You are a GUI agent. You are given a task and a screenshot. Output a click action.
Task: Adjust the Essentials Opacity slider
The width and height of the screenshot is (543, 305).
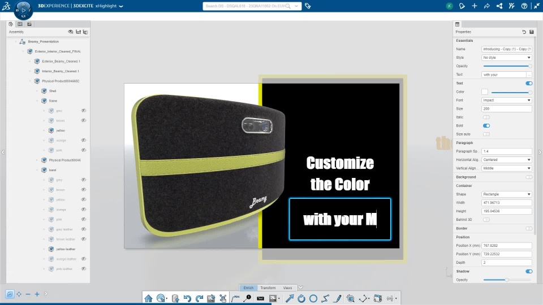507,66
